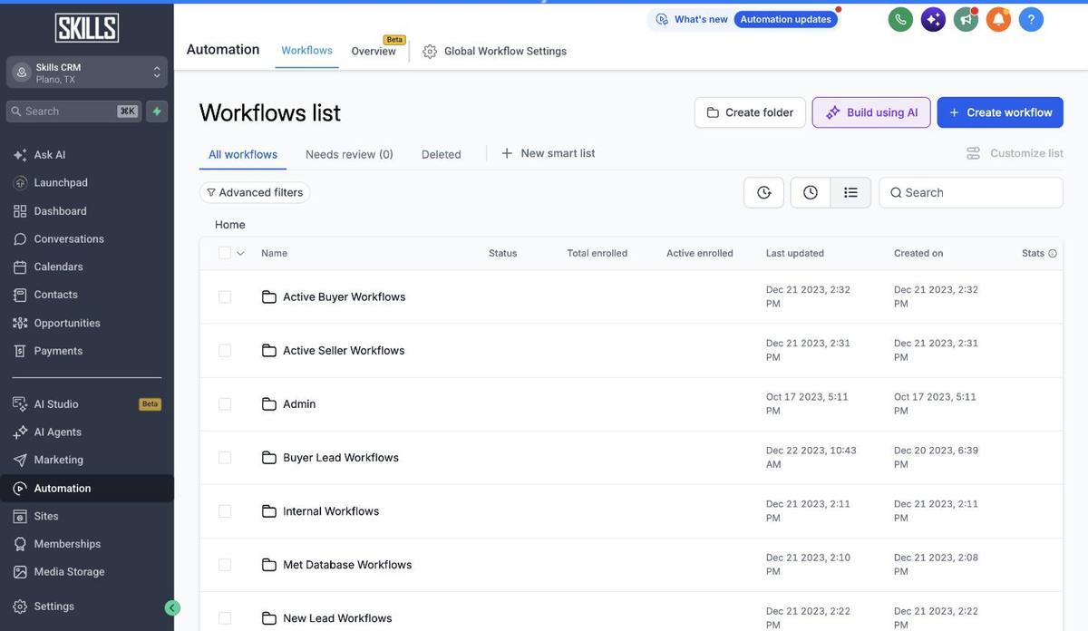The height and width of the screenshot is (631, 1088).
Task: Collapse sidebar with the green arrow button
Action: 172,607
